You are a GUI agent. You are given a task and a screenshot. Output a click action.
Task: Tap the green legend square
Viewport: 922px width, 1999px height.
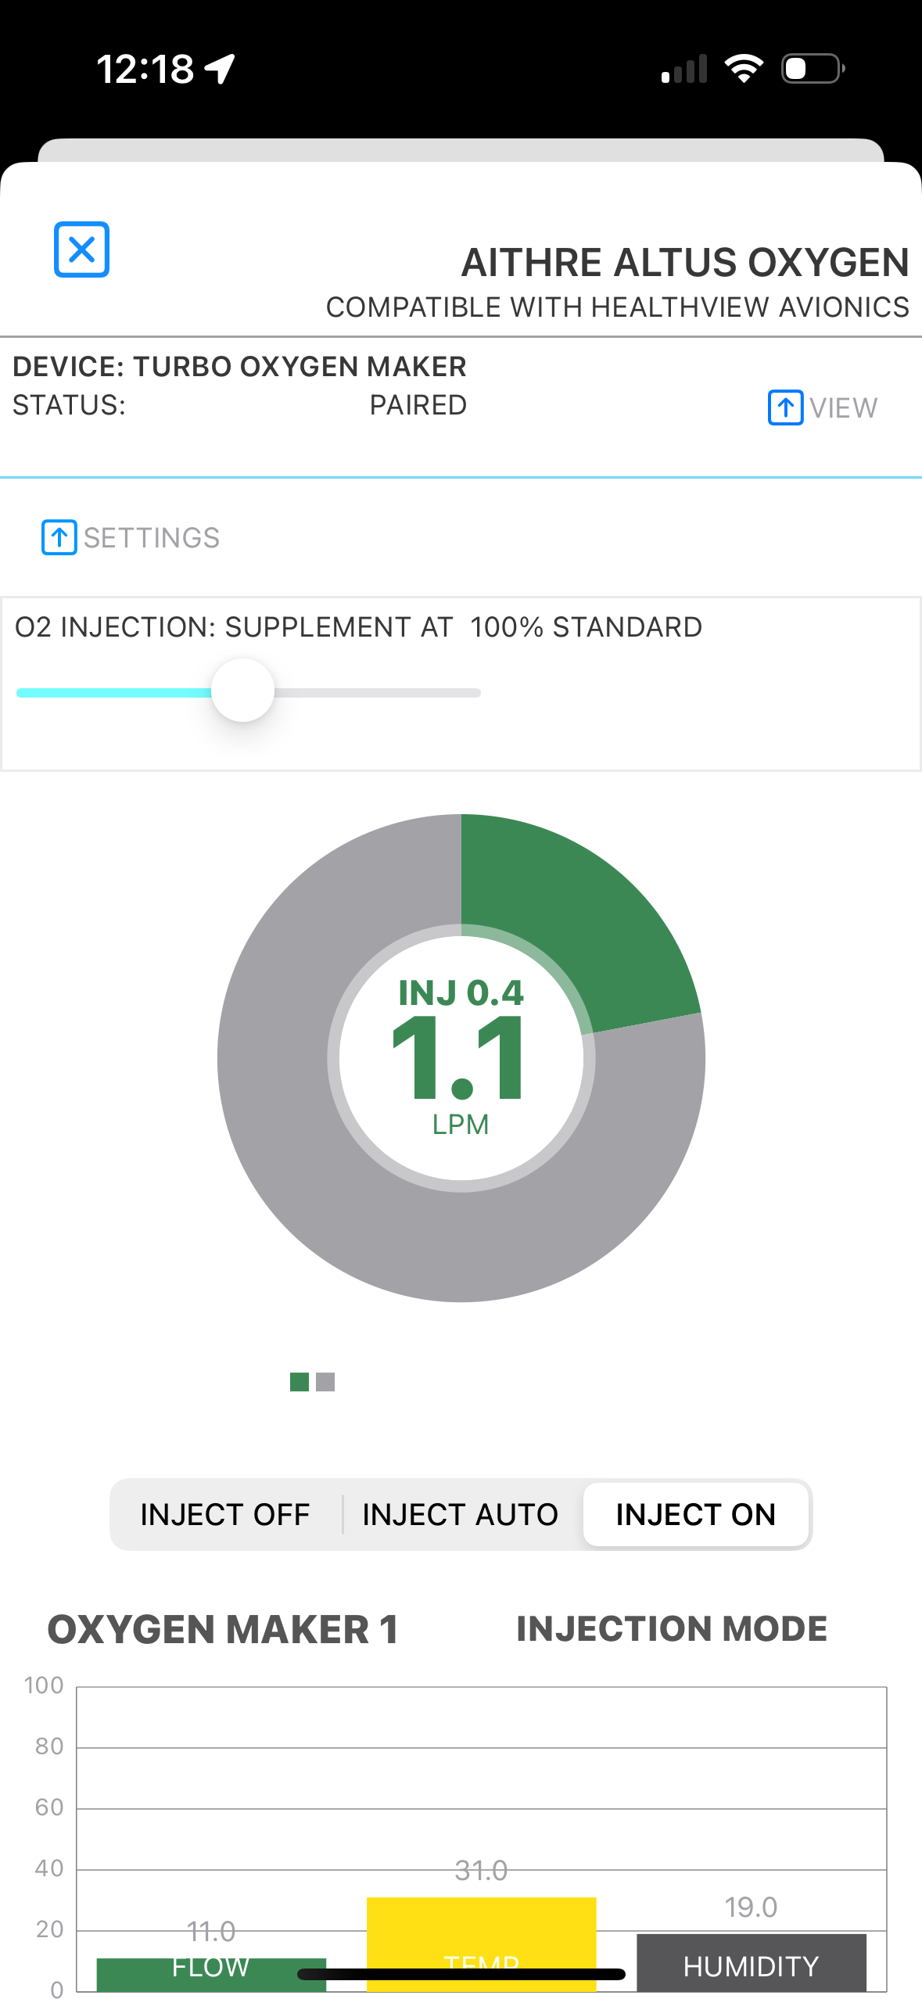[299, 1382]
